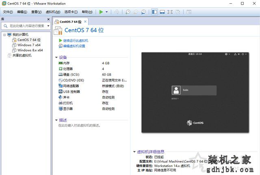Click the 打印机 device row
Image resolution: width=260 pixels, height=175 pixels.
(x=93, y=103)
